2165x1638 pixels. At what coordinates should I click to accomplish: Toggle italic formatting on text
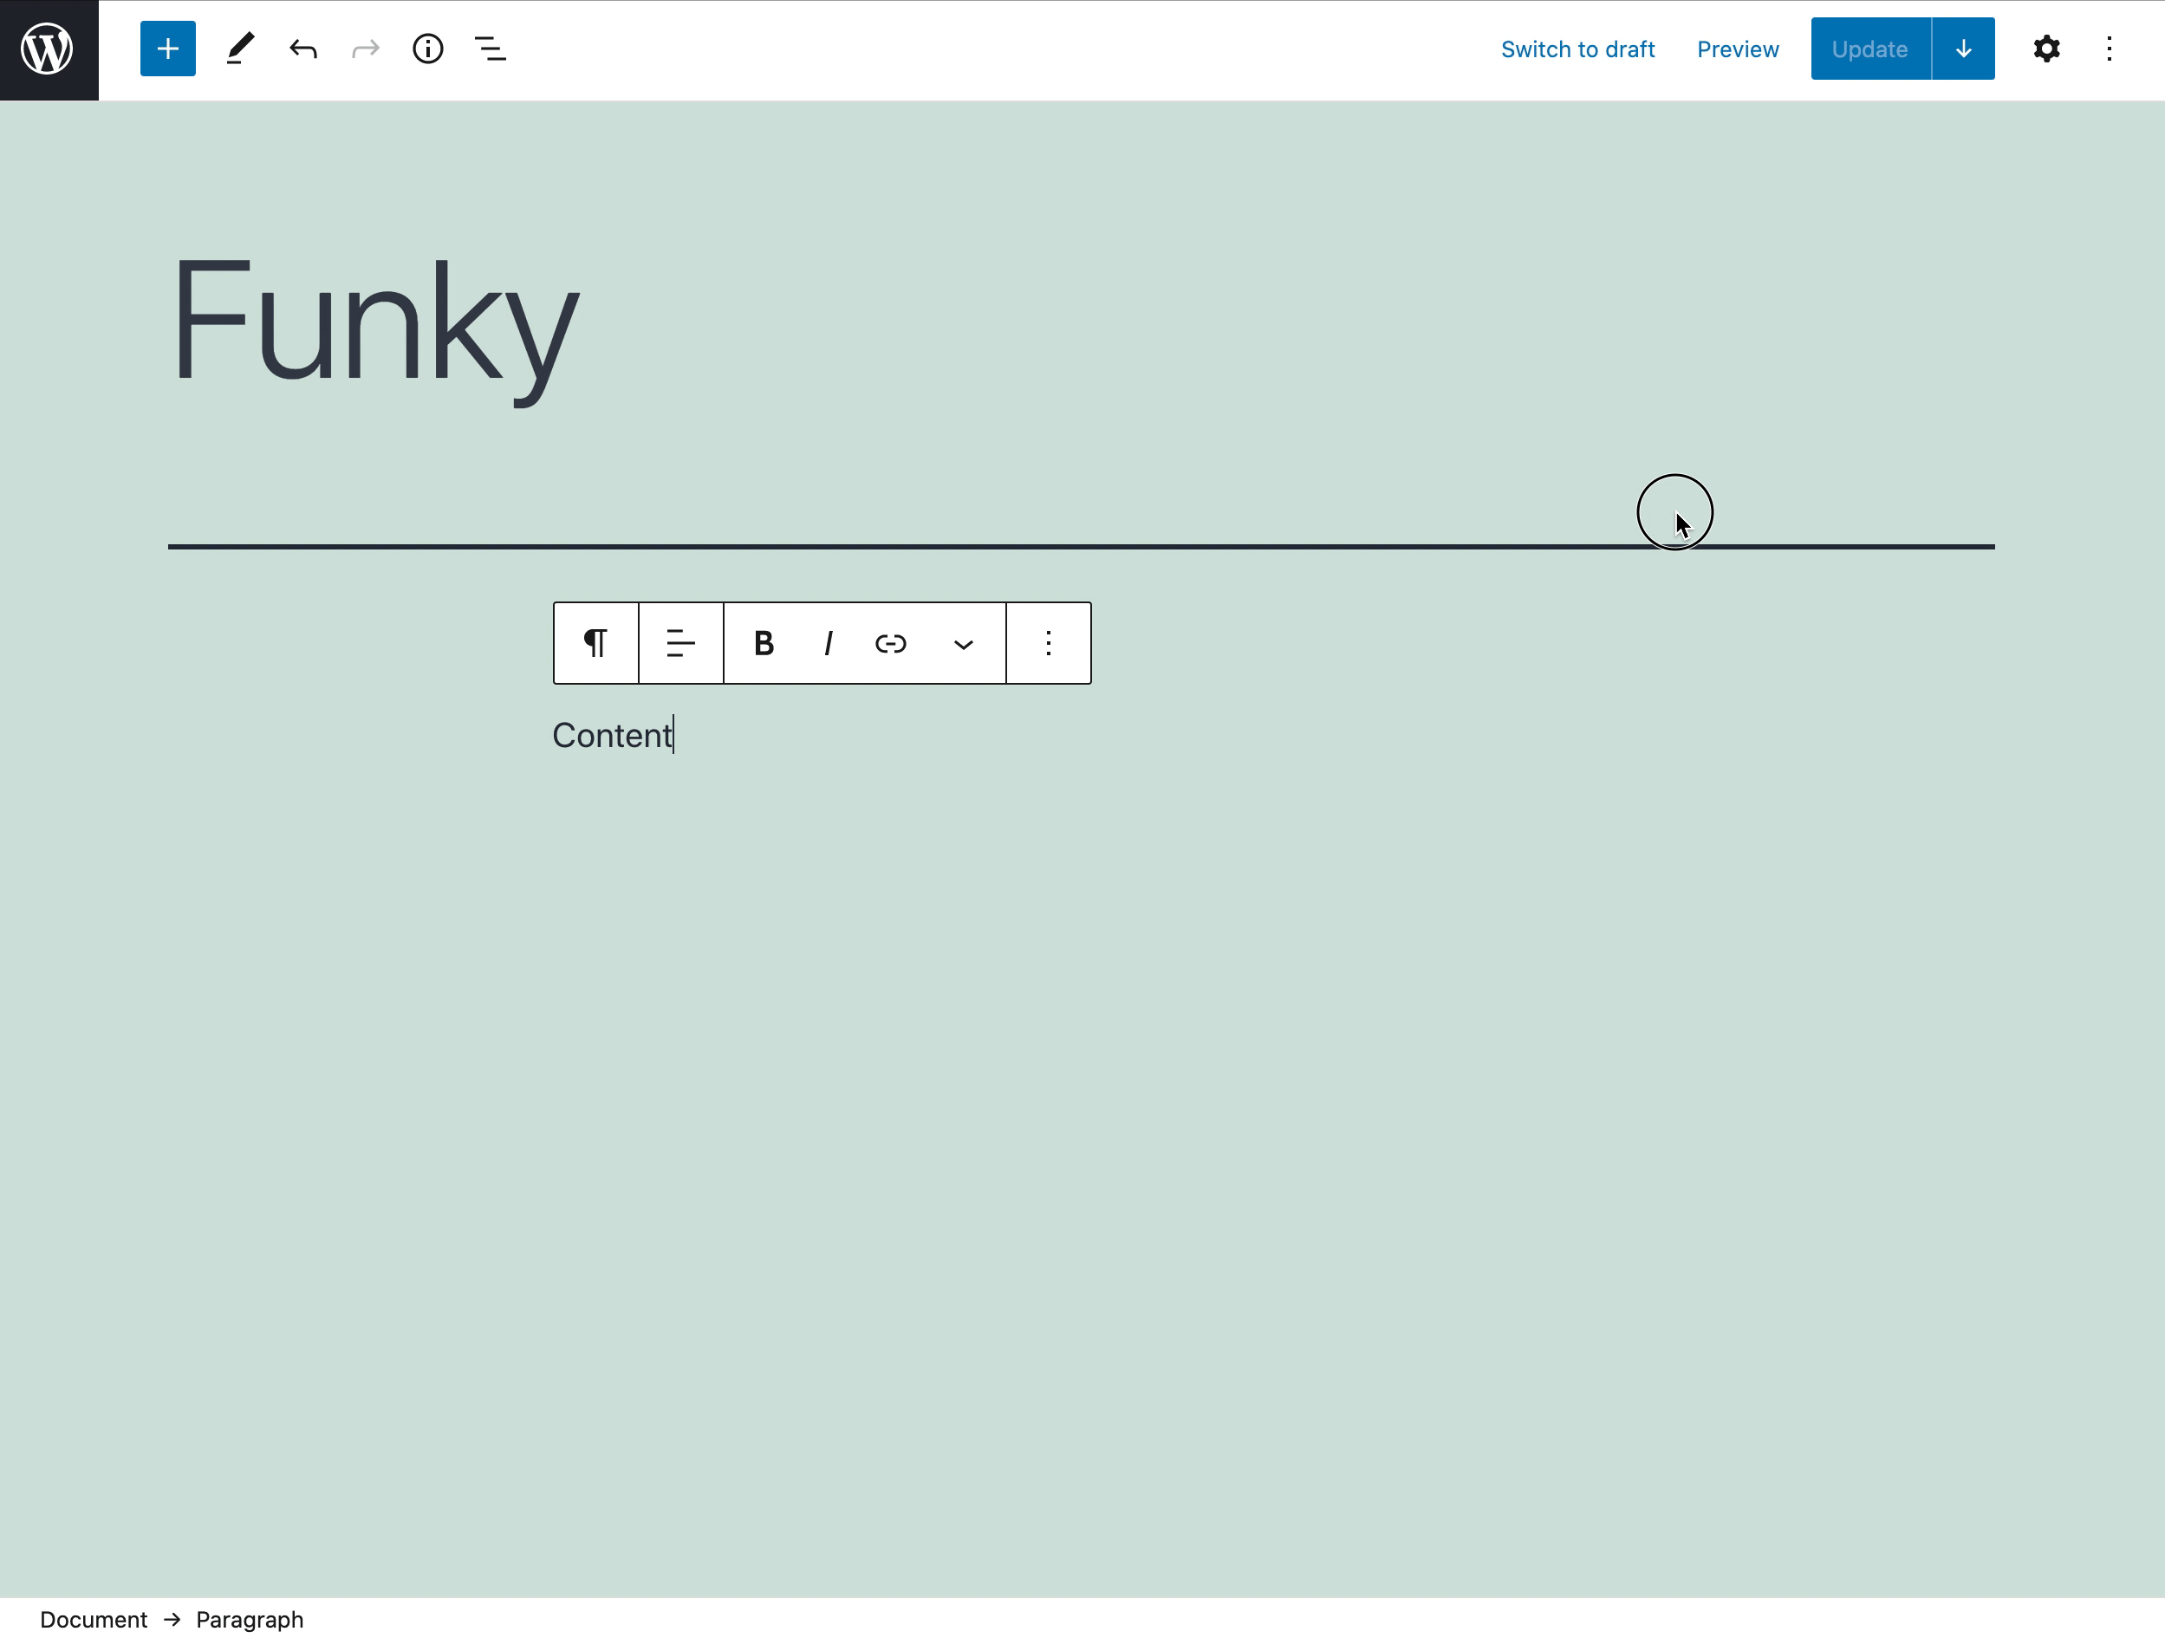(828, 642)
